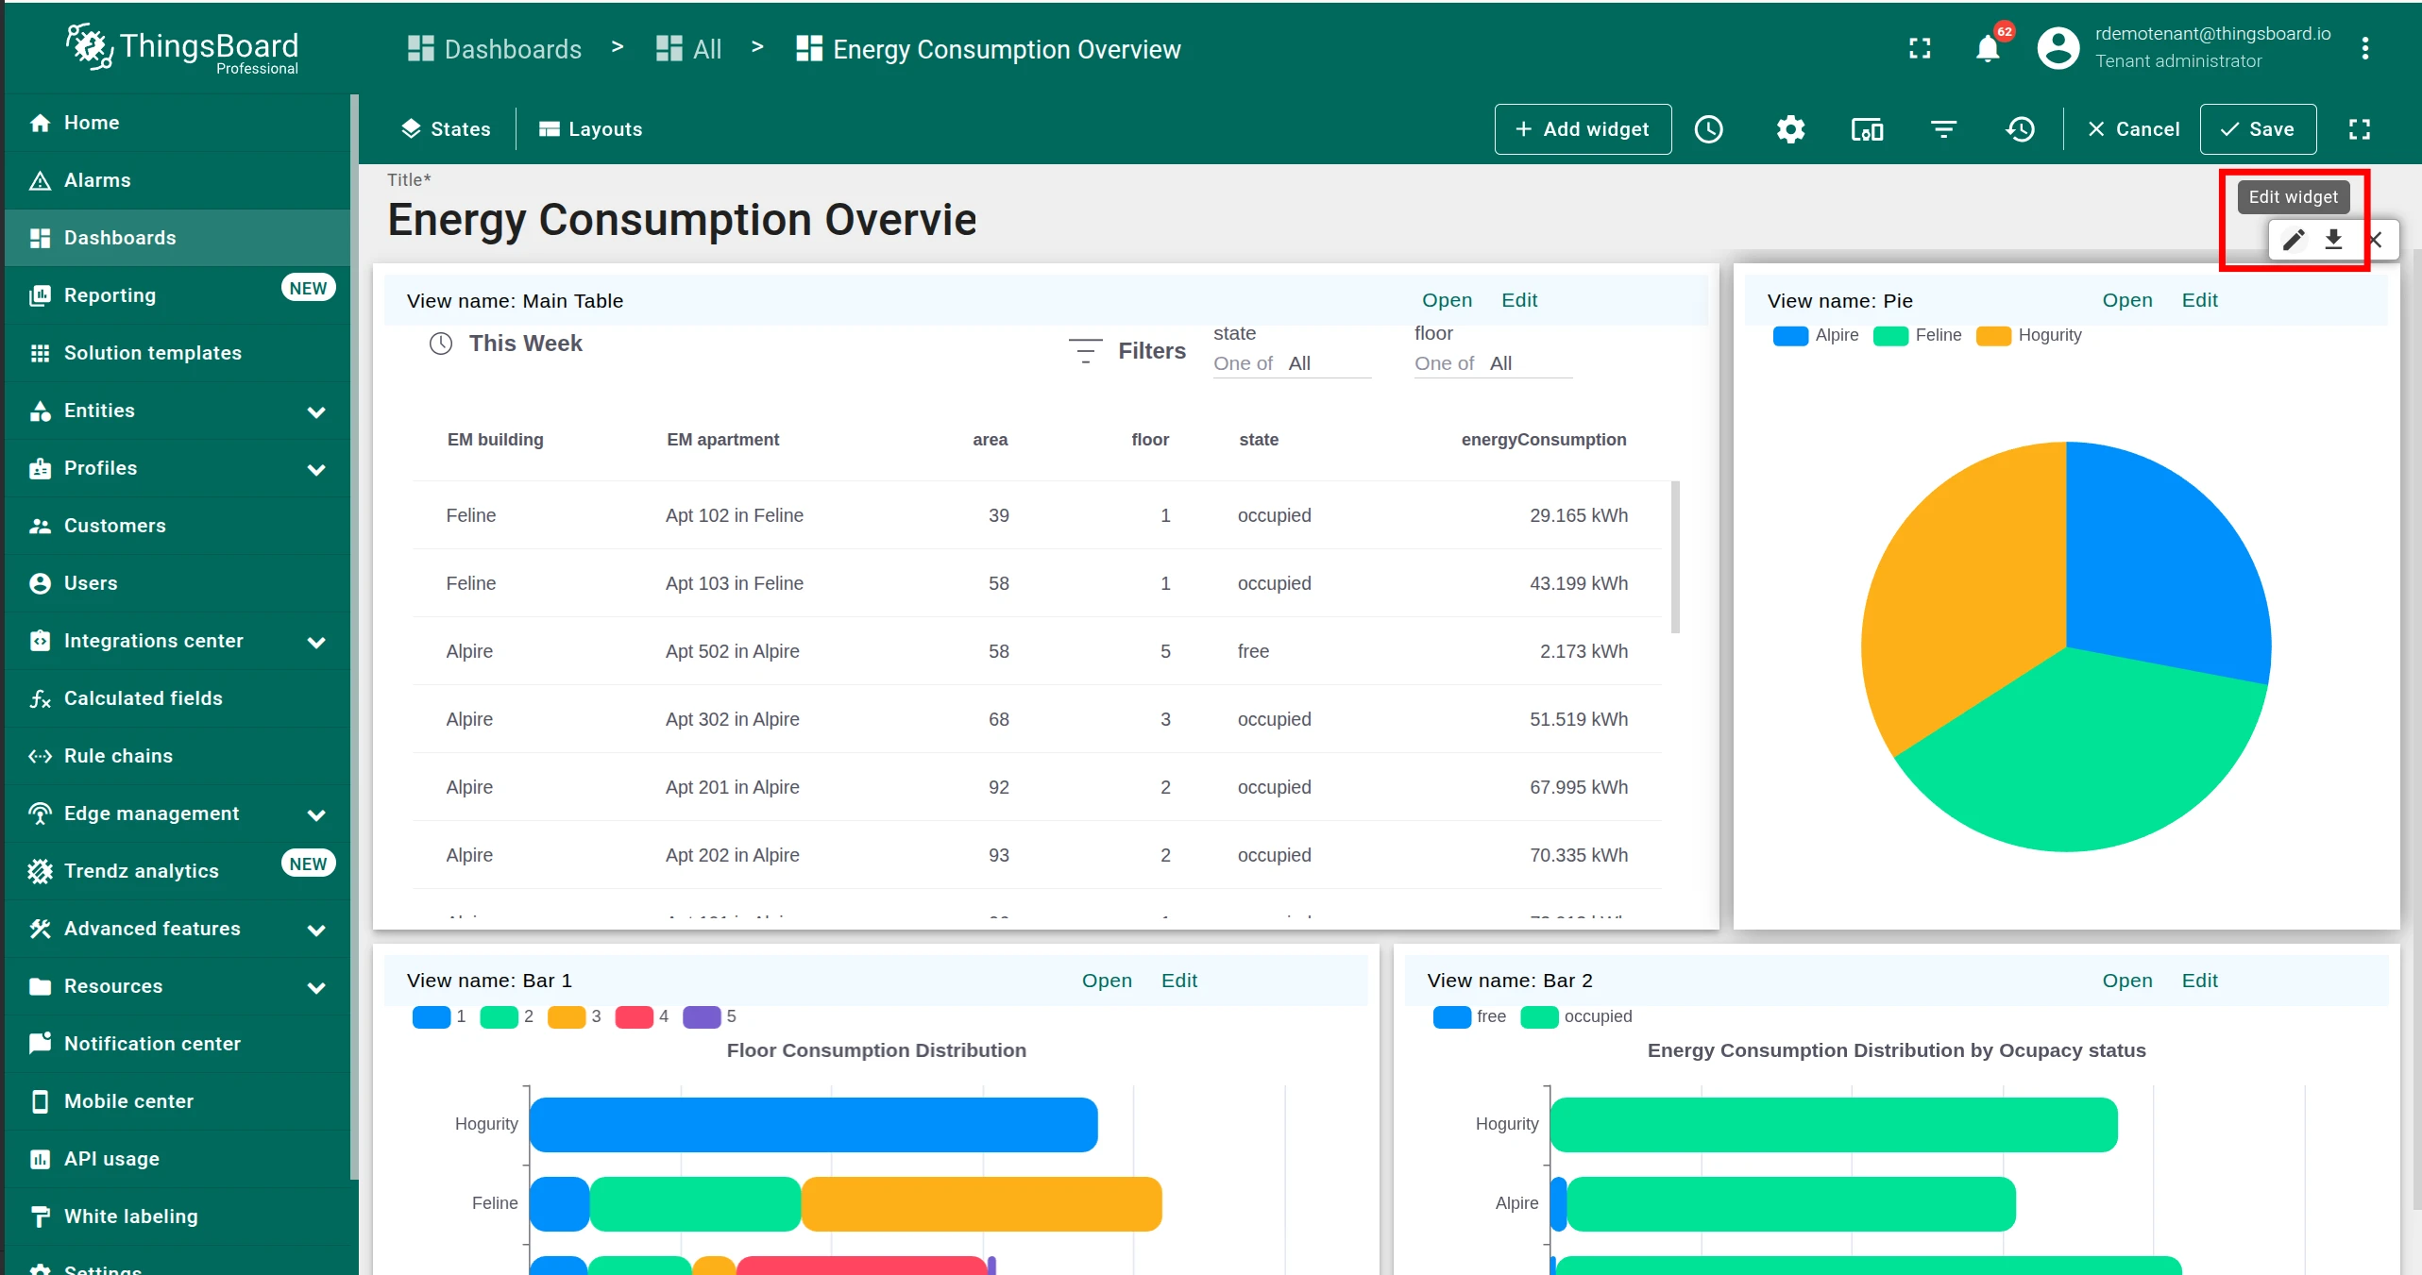Click the export widget download icon
Screen dimensions: 2422x1275
[2333, 240]
